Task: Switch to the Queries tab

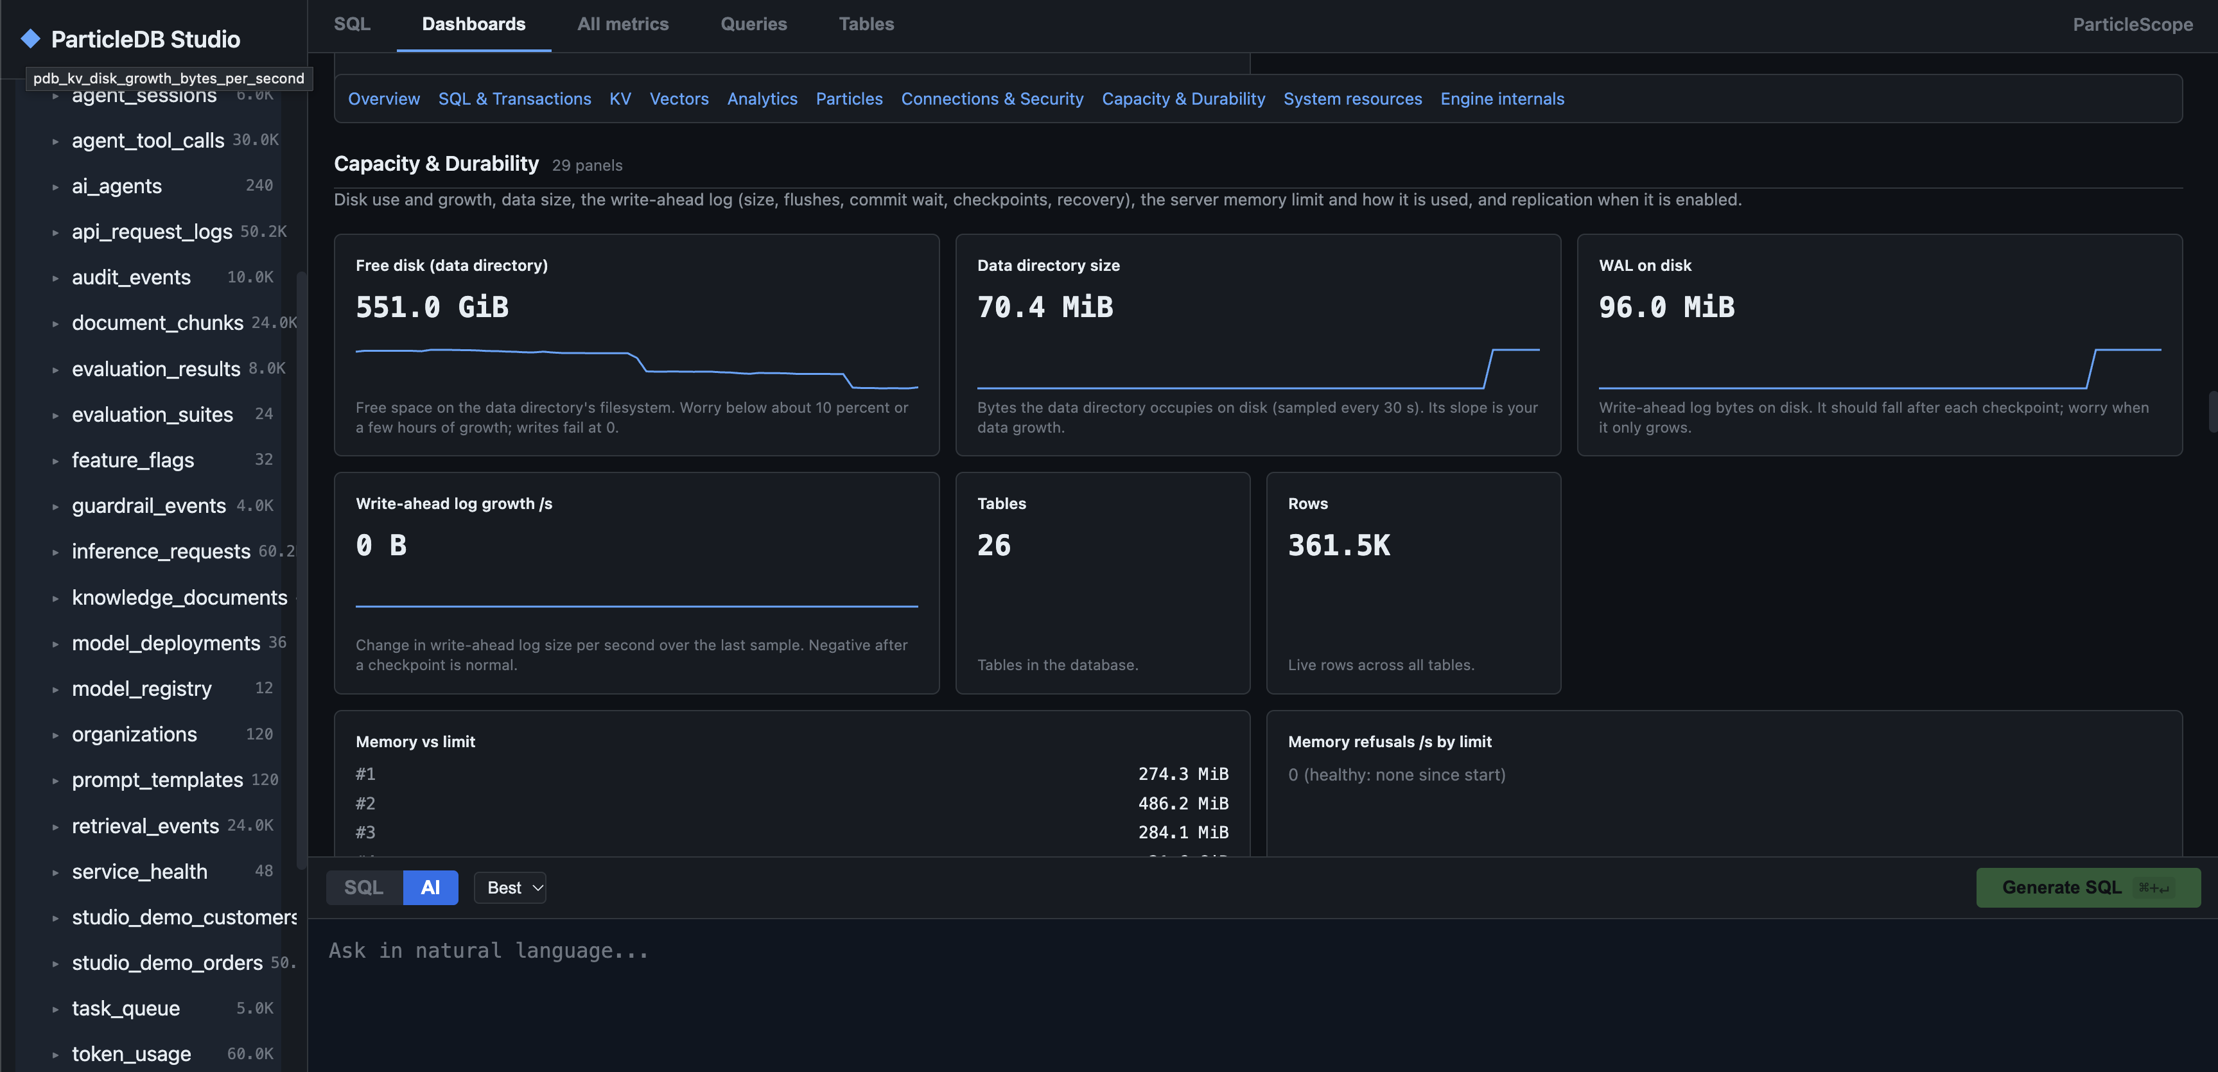Action: [x=753, y=24]
